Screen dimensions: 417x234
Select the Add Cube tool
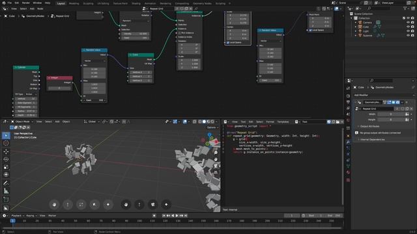6,200
